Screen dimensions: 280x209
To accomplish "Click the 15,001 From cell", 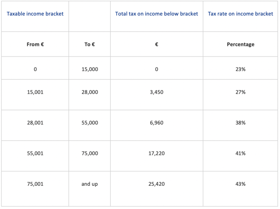I will pyautogui.click(x=35, y=92).
